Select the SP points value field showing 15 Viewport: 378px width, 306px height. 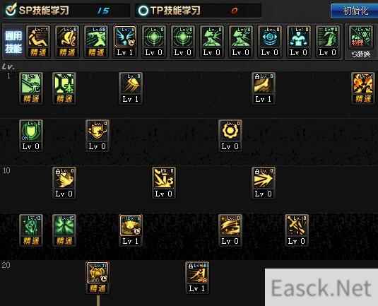(103, 11)
